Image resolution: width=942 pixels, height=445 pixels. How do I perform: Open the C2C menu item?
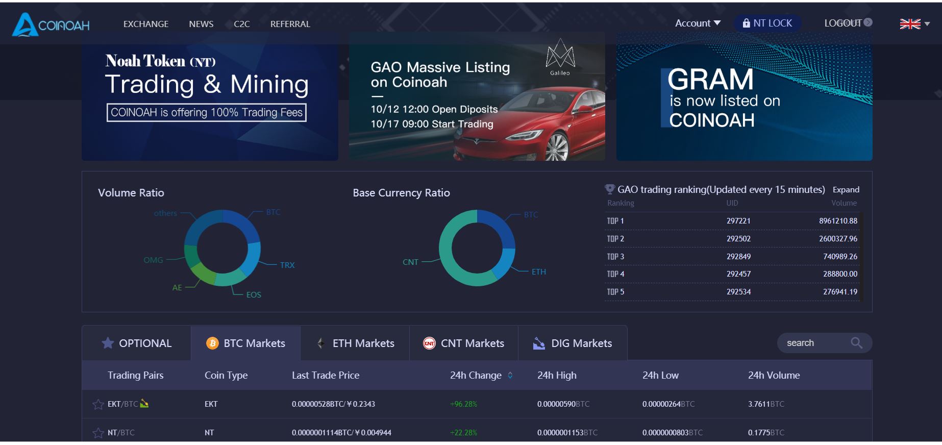pos(242,24)
